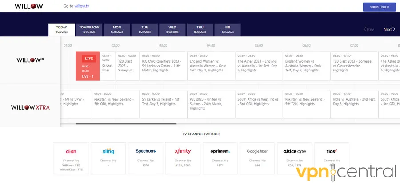Screen dimensions: 400x185
Task: Select the Today 6/24/2023 tab
Action: (61, 30)
